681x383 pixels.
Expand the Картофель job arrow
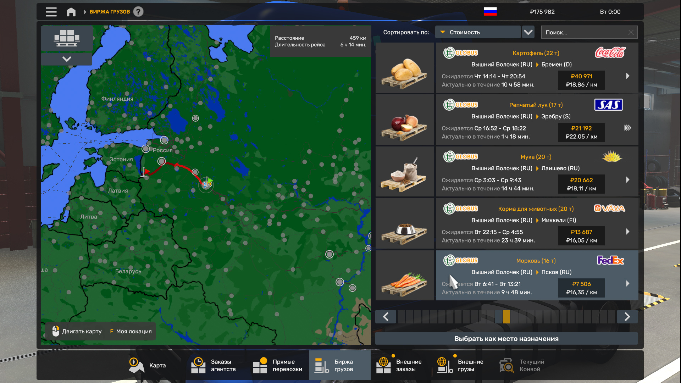628,76
